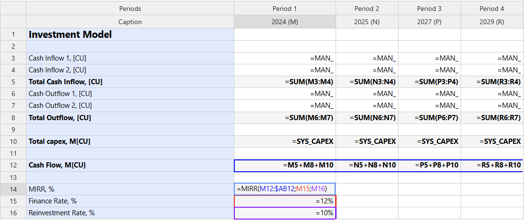Click the Investment Model title cell
This screenshot has height=220, width=524.
pyautogui.click(x=130, y=35)
